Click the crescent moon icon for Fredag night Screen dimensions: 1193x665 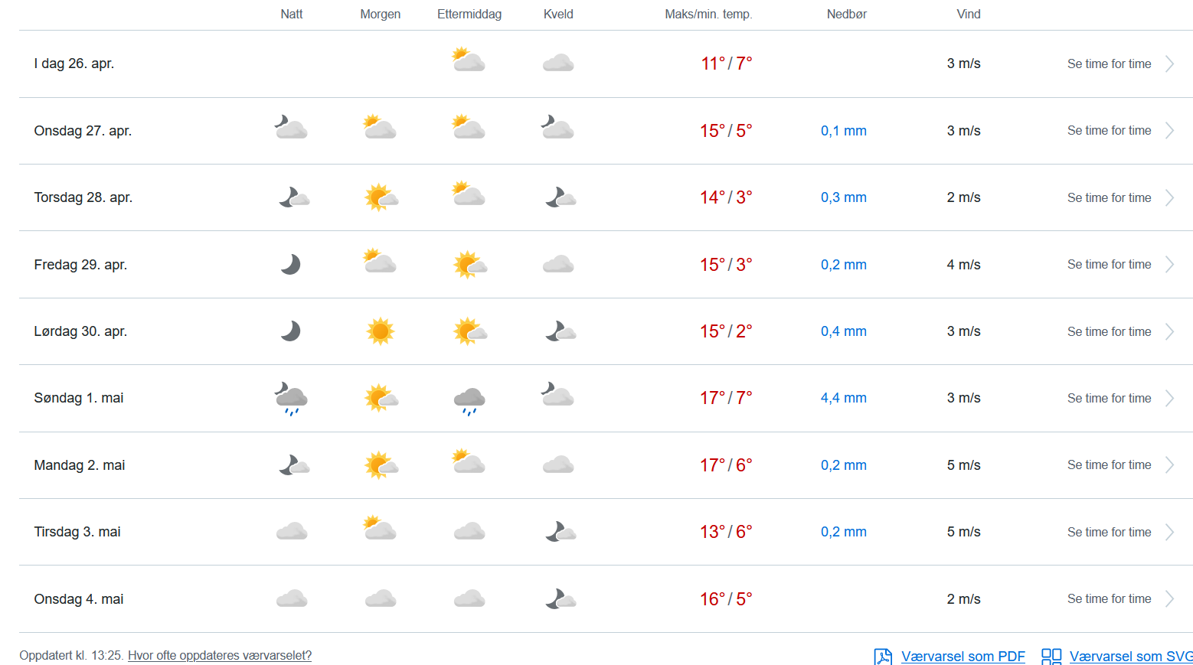[x=291, y=265]
